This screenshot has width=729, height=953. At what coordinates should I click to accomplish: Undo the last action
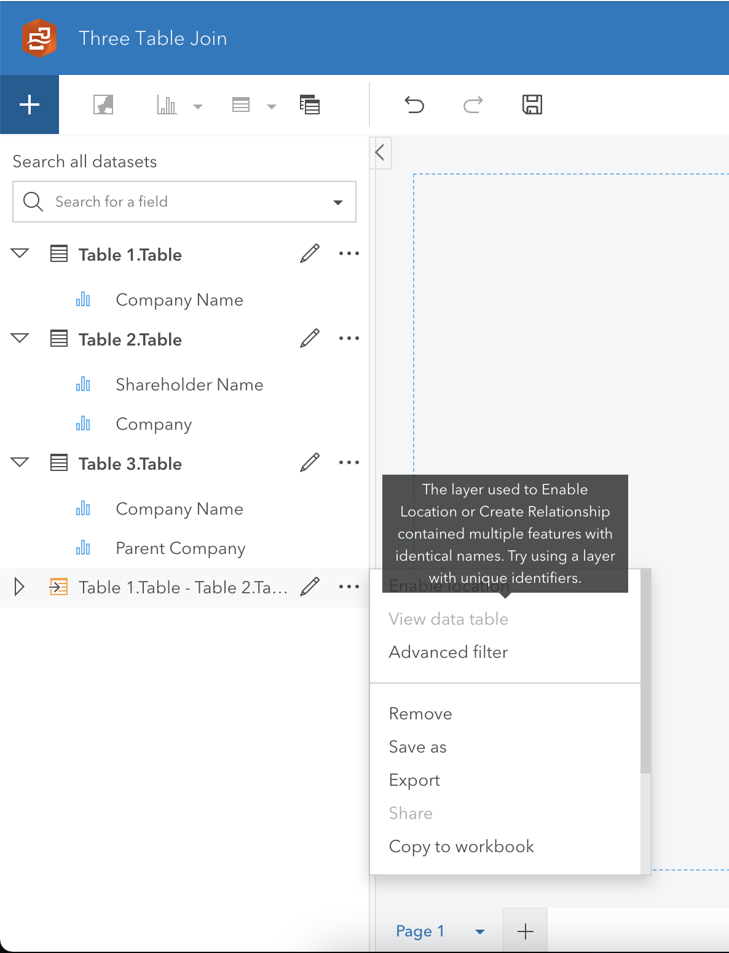click(x=414, y=105)
